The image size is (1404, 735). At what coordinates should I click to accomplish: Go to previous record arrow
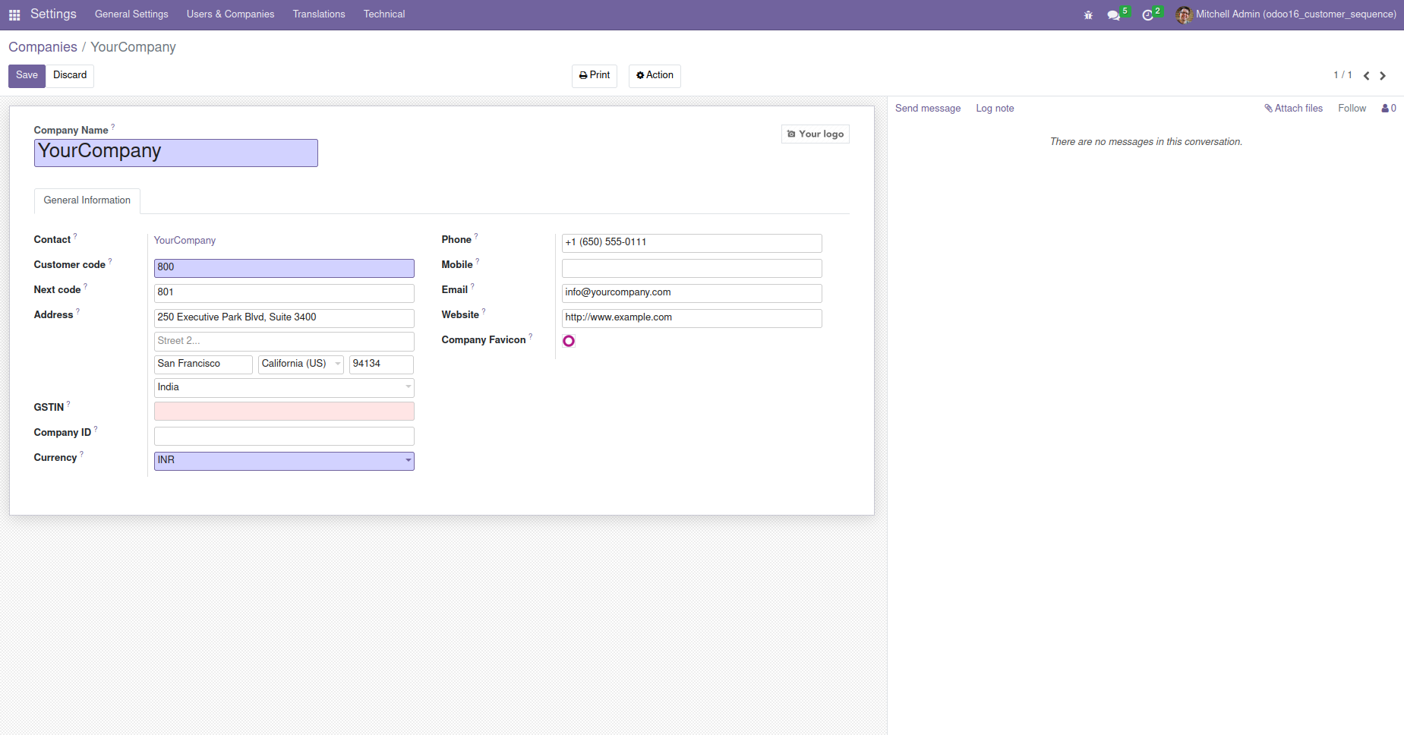(1366, 76)
